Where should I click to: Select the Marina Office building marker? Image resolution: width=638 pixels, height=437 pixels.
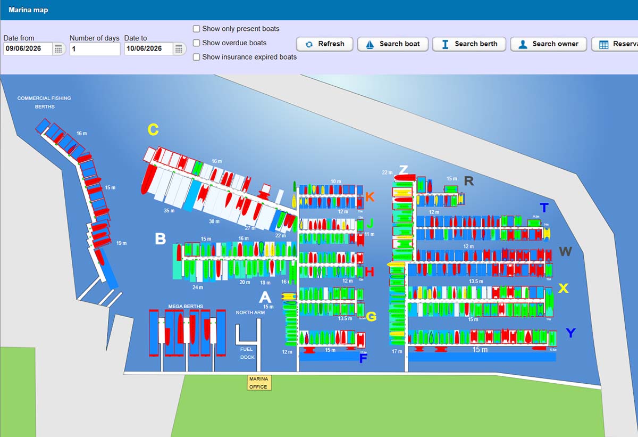coord(259,383)
